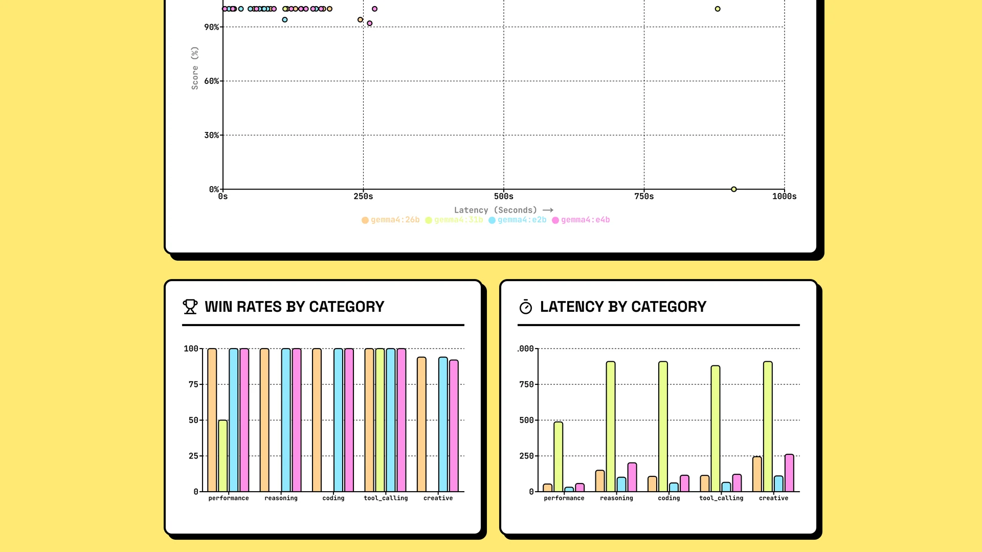Screen dimensions: 982x552
Task: Click the stopwatch icon beside Latency By Category
Action: 526,307
